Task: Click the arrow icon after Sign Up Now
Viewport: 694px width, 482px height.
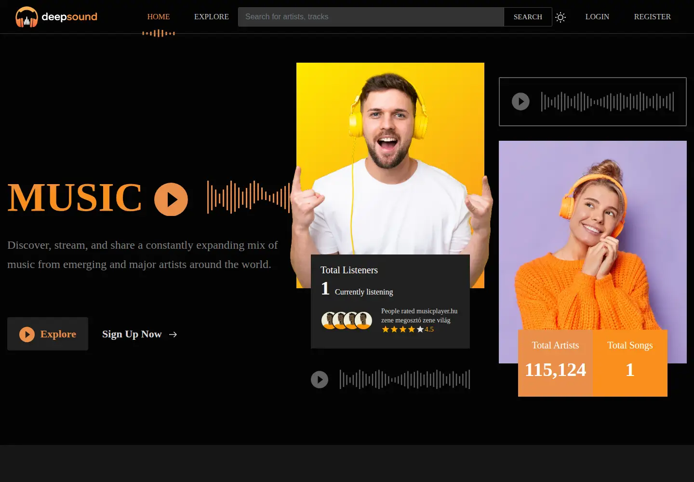Action: (x=173, y=335)
